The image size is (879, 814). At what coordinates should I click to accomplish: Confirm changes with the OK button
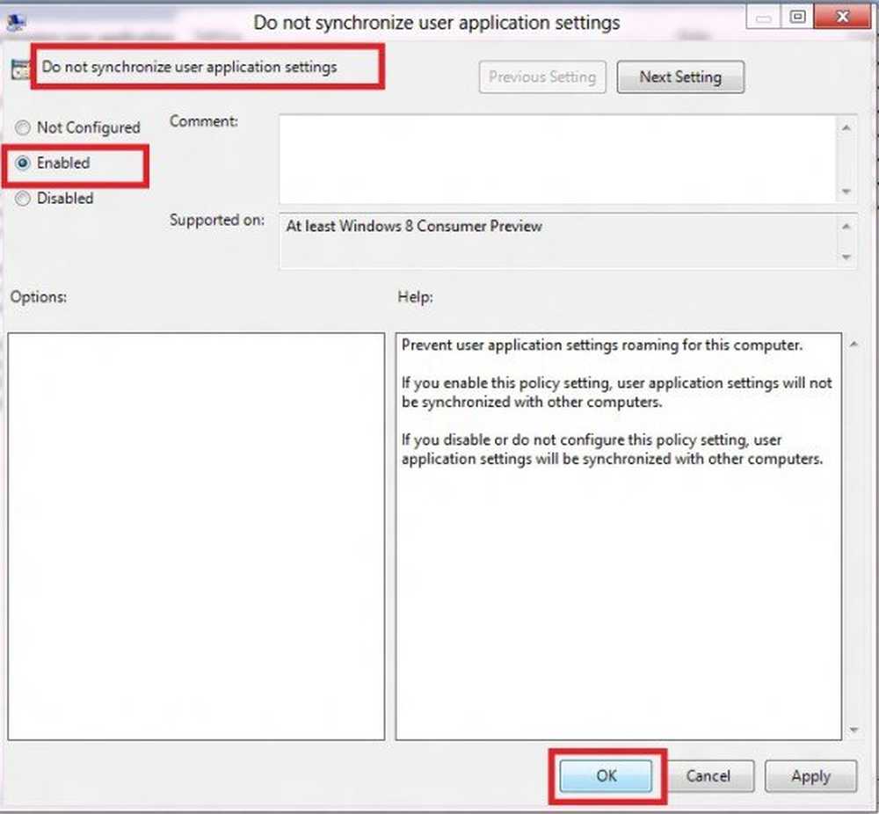[x=607, y=776]
